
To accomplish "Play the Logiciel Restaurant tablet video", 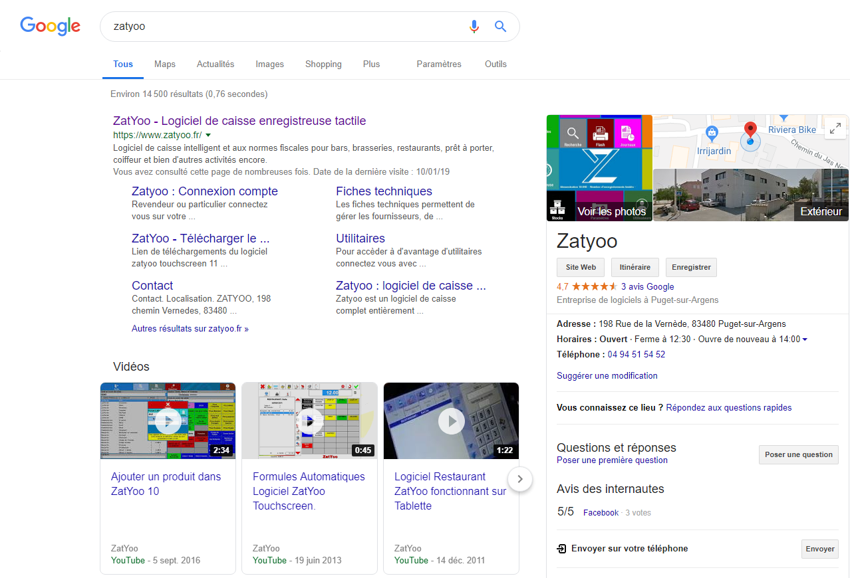I will 452,421.
